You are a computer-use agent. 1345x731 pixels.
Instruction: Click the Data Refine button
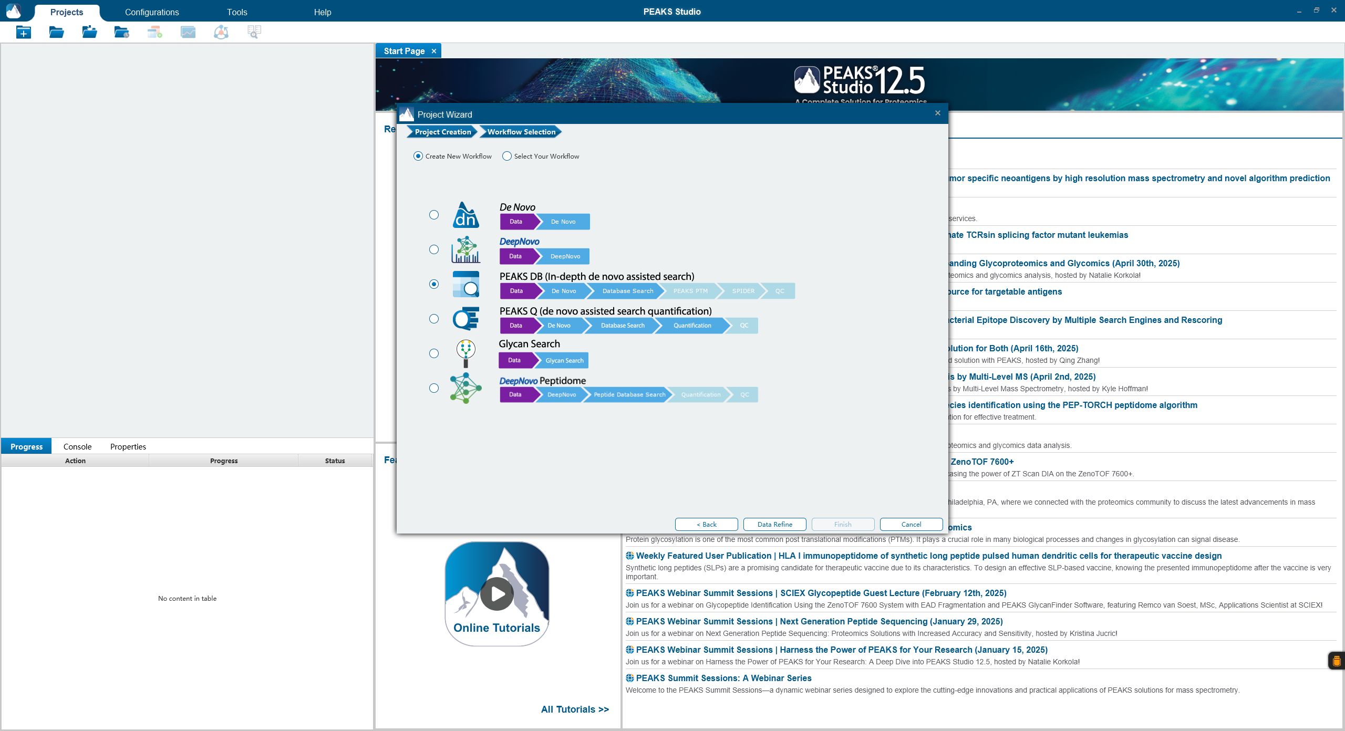(x=774, y=524)
